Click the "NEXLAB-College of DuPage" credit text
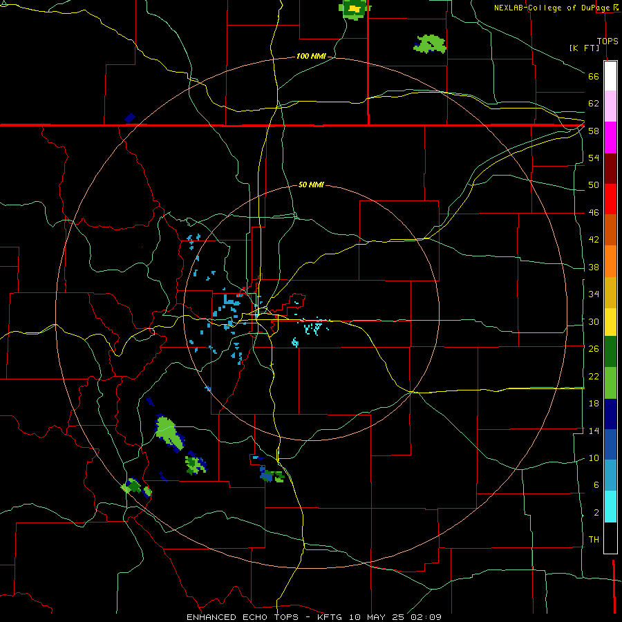 point(552,8)
